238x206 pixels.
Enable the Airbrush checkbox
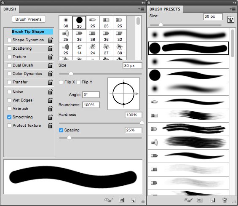[x=9, y=109]
